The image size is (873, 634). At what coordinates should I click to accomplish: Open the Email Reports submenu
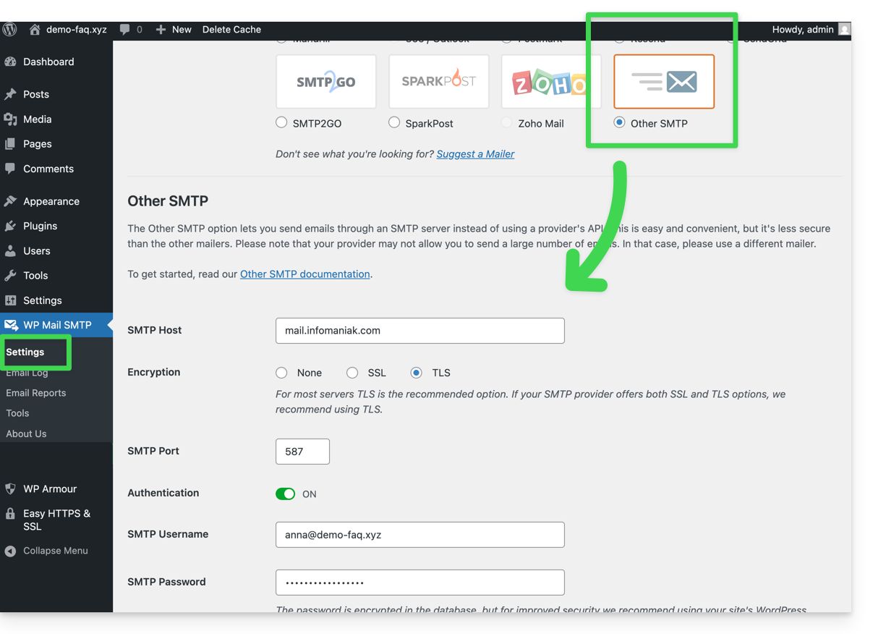[x=36, y=393]
